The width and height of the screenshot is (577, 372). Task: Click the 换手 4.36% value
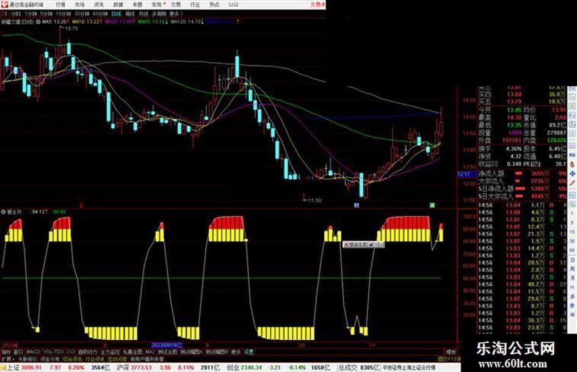pos(513,149)
